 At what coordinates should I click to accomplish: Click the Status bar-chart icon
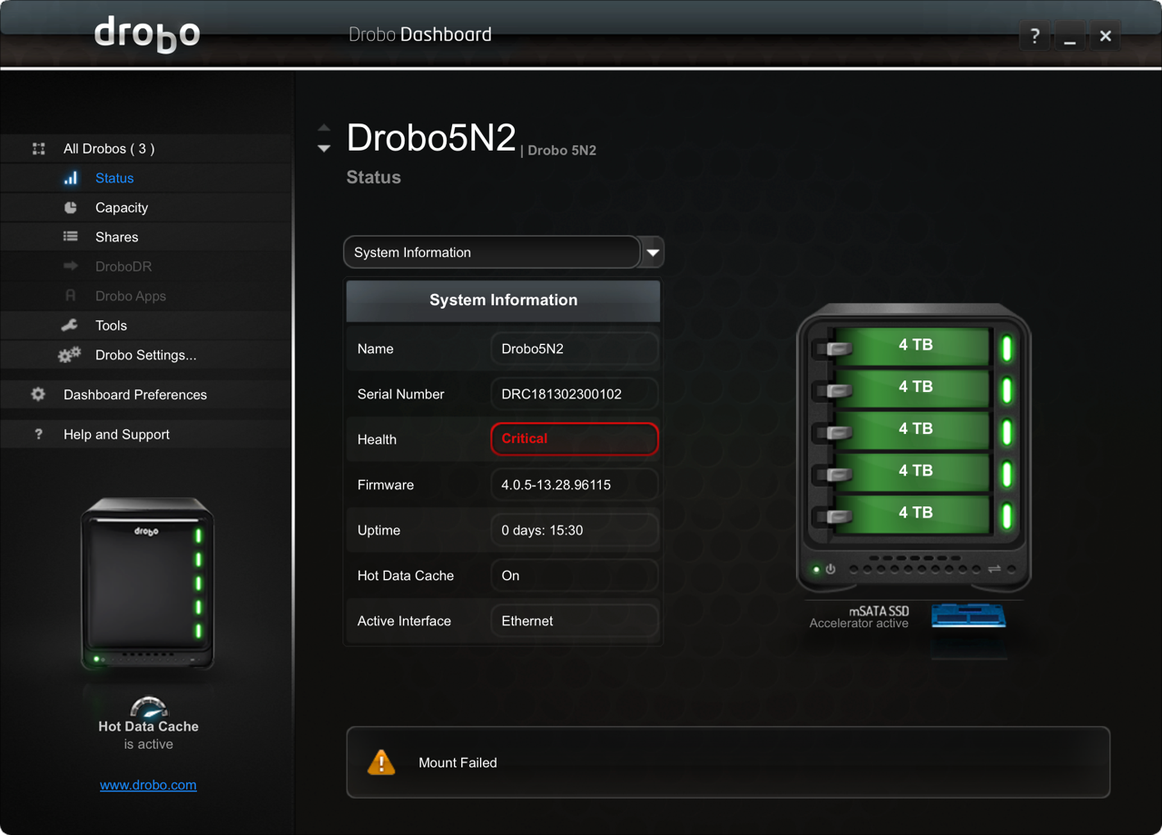(x=70, y=178)
